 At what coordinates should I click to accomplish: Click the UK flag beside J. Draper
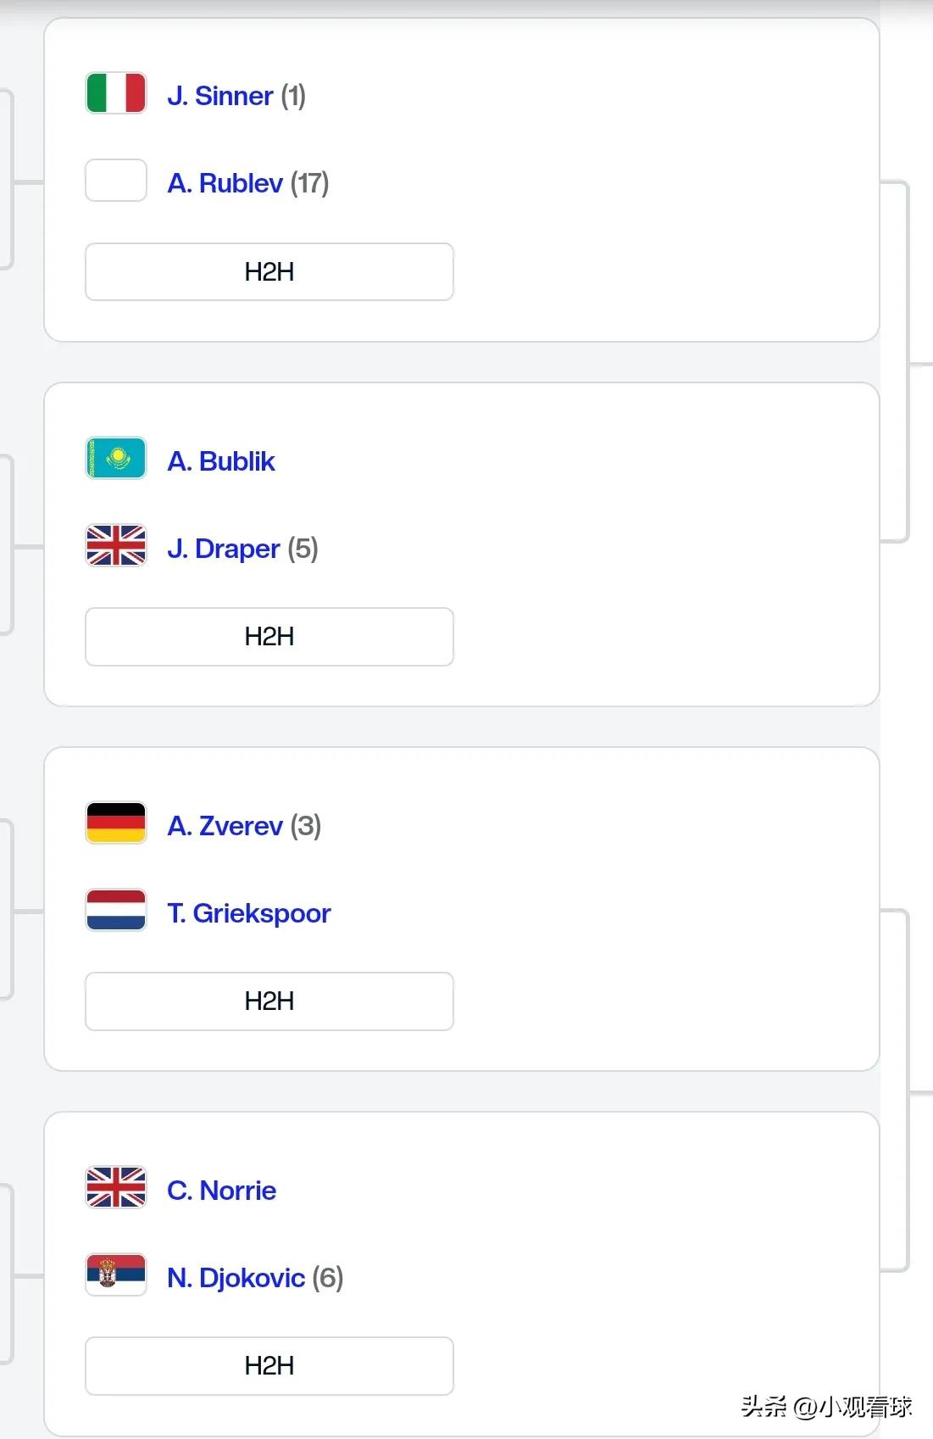coord(116,546)
